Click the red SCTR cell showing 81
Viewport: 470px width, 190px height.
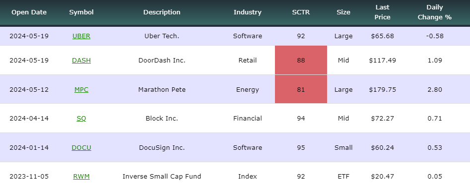pos(301,89)
